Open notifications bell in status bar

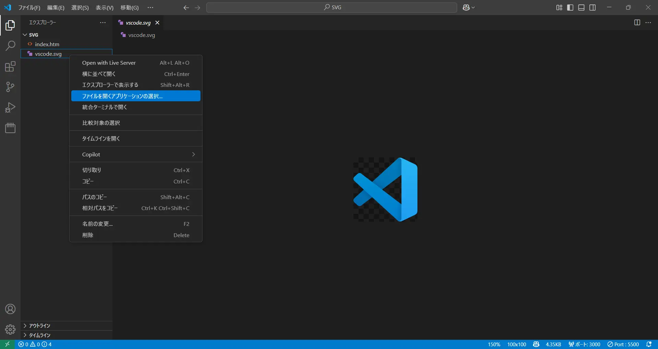[x=649, y=344]
